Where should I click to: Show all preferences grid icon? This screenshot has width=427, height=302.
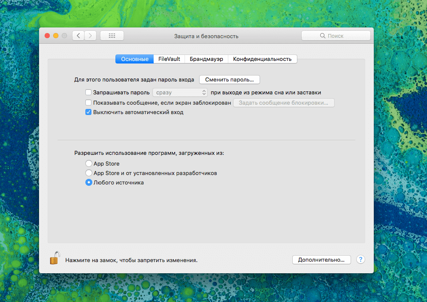click(112, 36)
